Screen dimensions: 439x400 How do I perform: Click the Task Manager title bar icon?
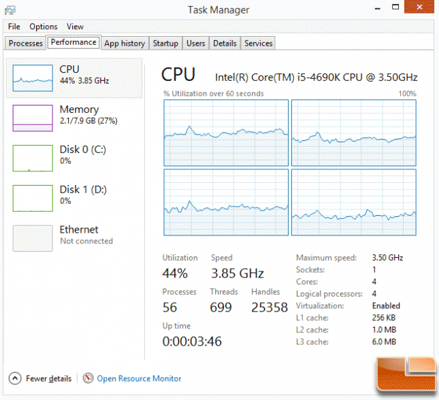click(x=10, y=10)
